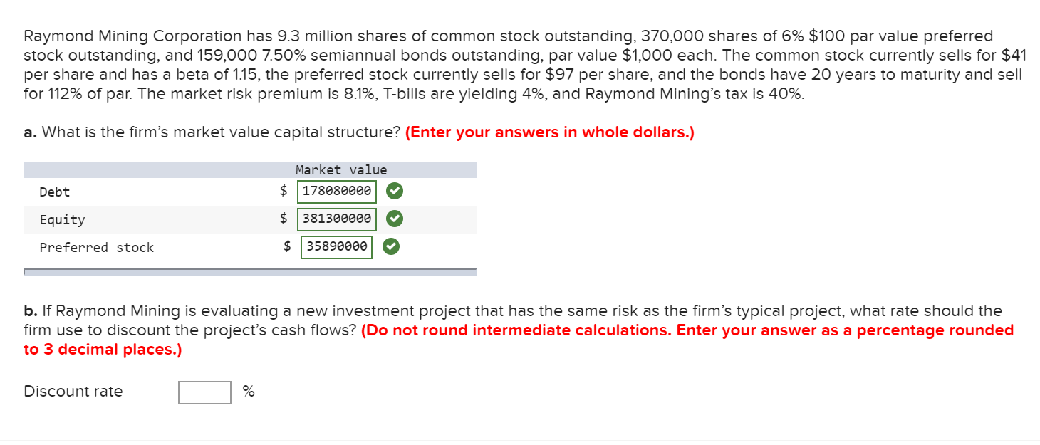Select the Debt value field showing 178080000
Screen dimensions: 1040x445
(336, 191)
